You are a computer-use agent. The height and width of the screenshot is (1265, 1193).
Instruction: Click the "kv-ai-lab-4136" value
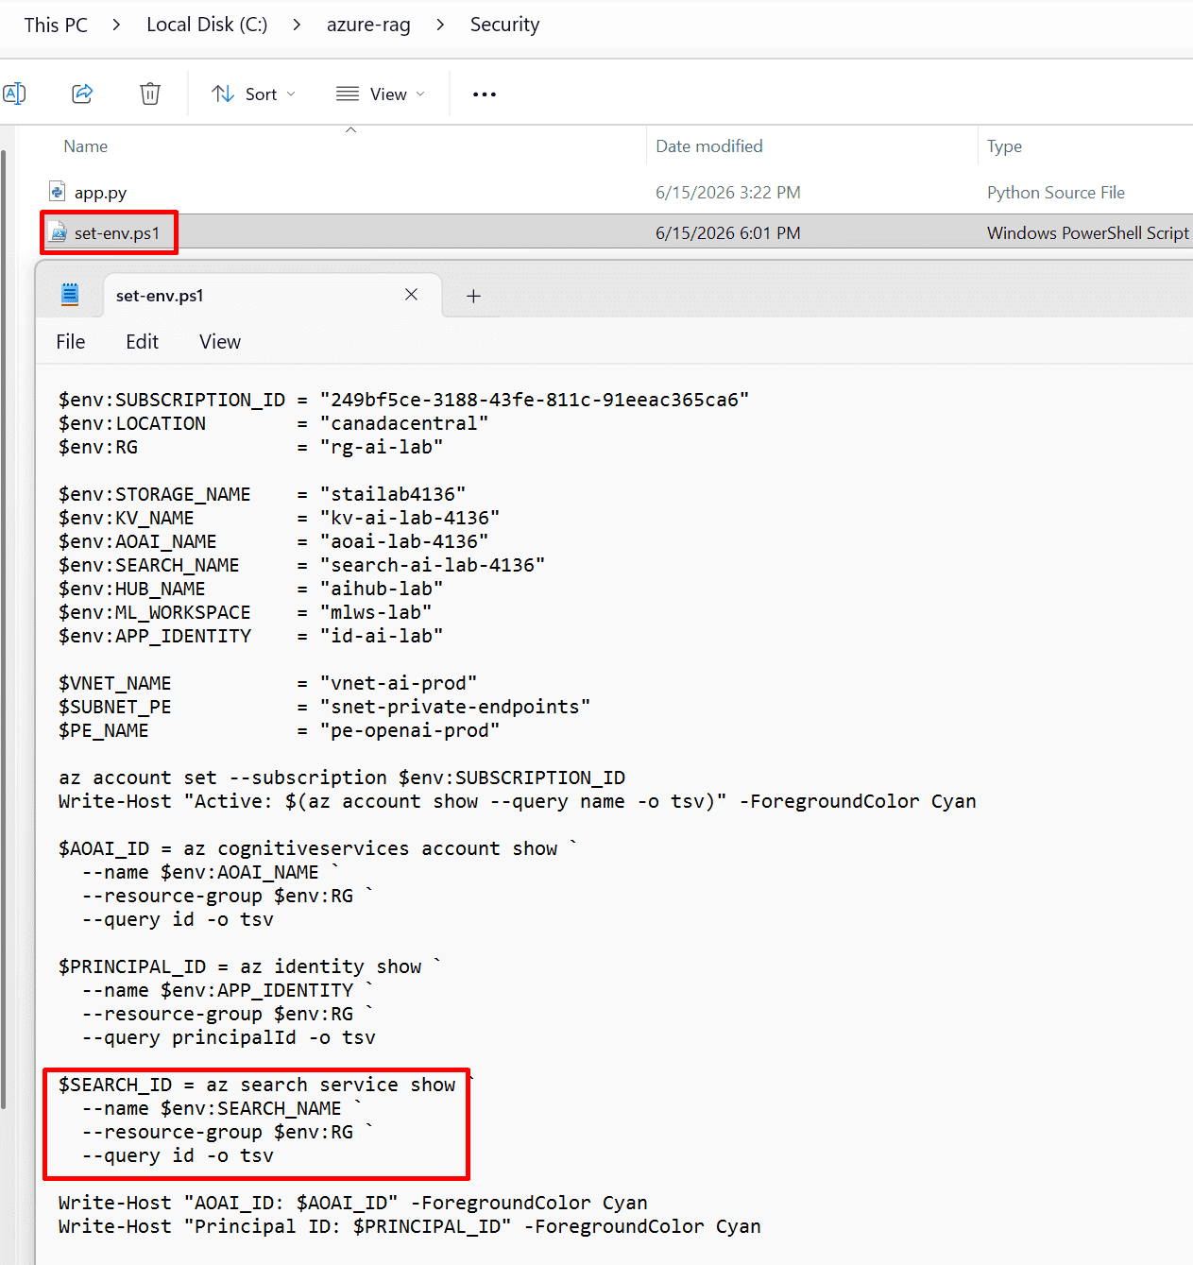[410, 518]
